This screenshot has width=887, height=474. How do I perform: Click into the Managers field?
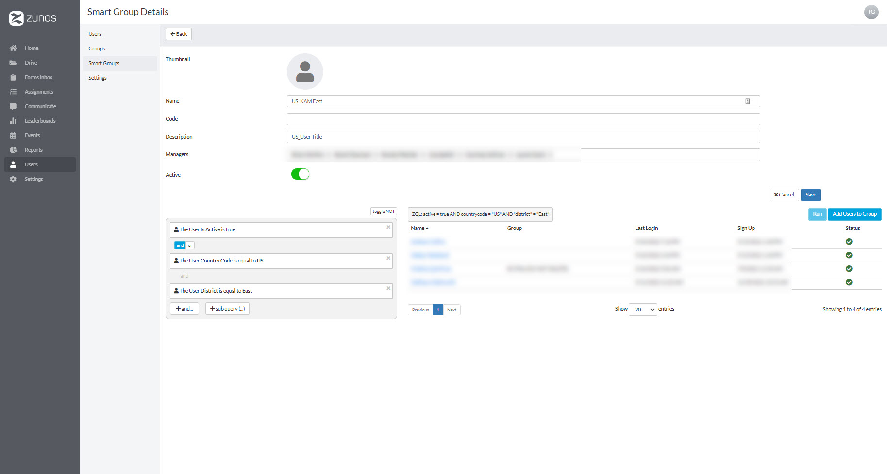(x=523, y=155)
